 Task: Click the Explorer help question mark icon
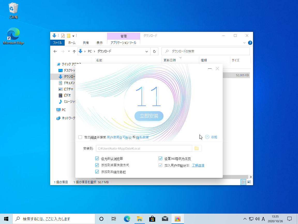(x=250, y=43)
